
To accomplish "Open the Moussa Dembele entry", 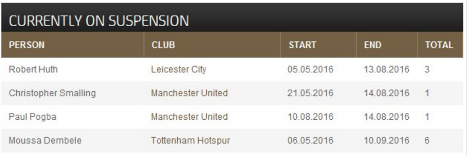I will pyautogui.click(x=45, y=140).
